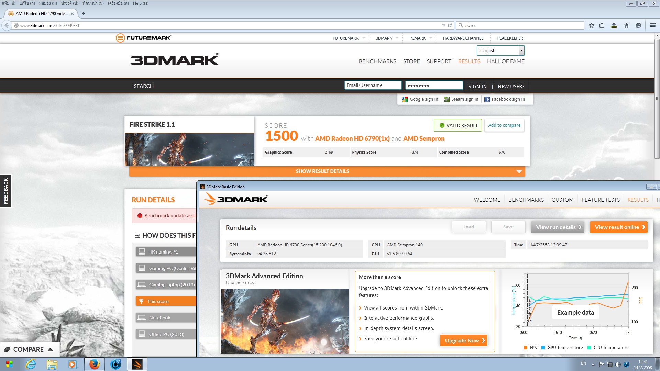Expand the Compare panel arrow
The height and width of the screenshot is (371, 660).
(50, 349)
